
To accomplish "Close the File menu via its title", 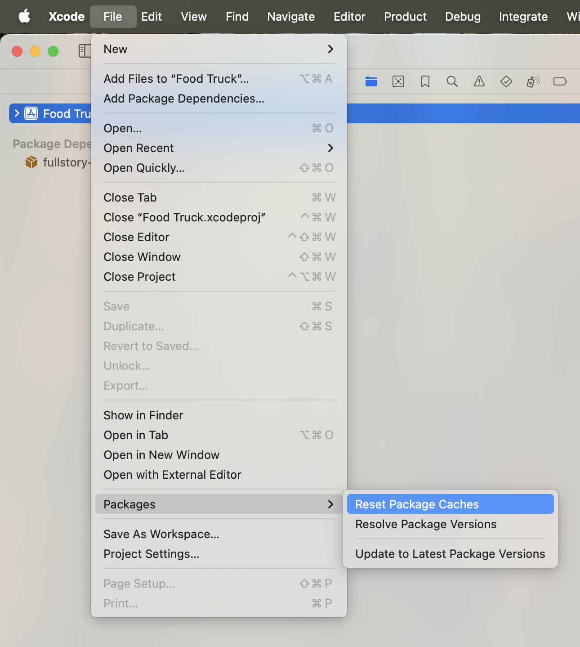I will pos(113,17).
